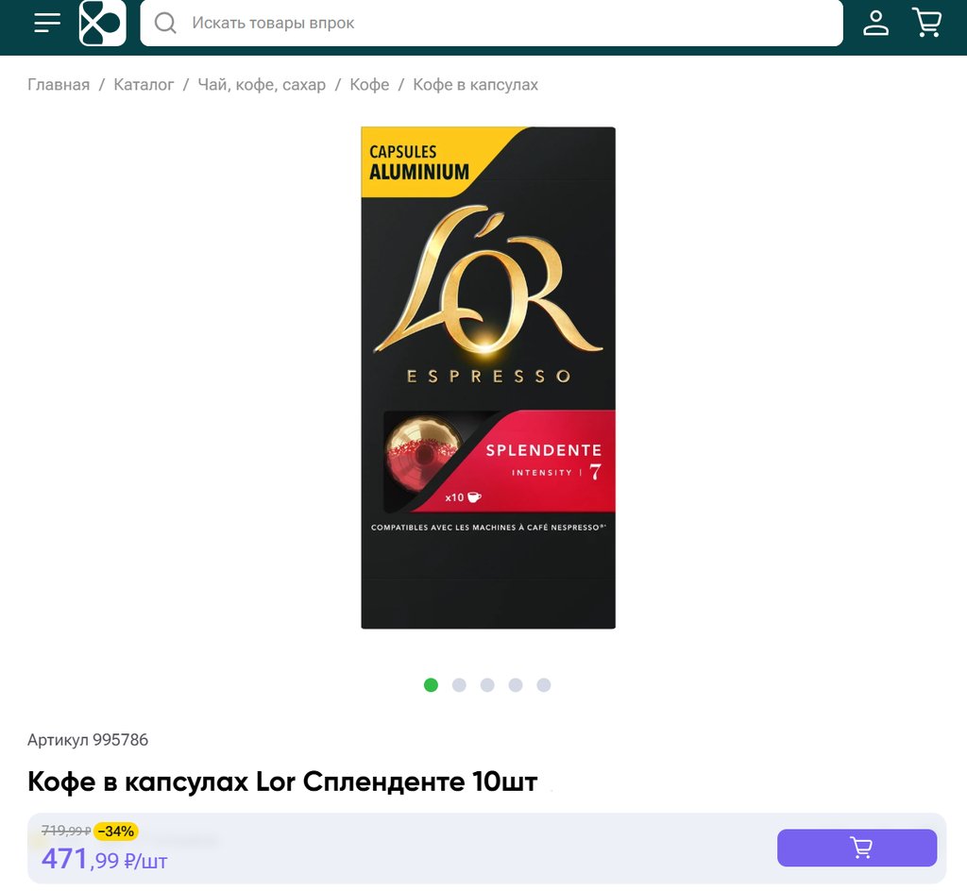Open the shopping cart in header

pyautogui.click(x=926, y=23)
